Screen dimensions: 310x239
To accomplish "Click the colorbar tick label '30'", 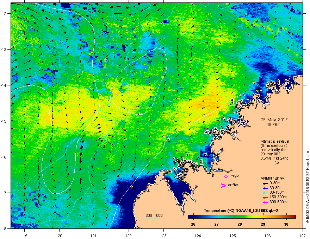I will click(286, 224).
